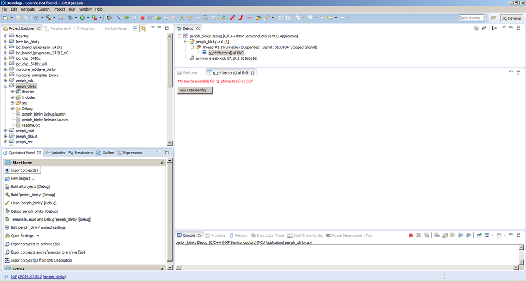Viewport: 526px width, 282px height.
Task: Click the View Disassembly button
Action: point(195,90)
